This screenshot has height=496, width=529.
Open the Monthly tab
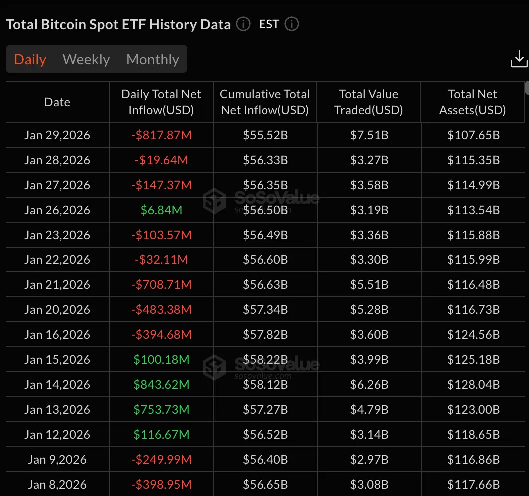(x=153, y=59)
